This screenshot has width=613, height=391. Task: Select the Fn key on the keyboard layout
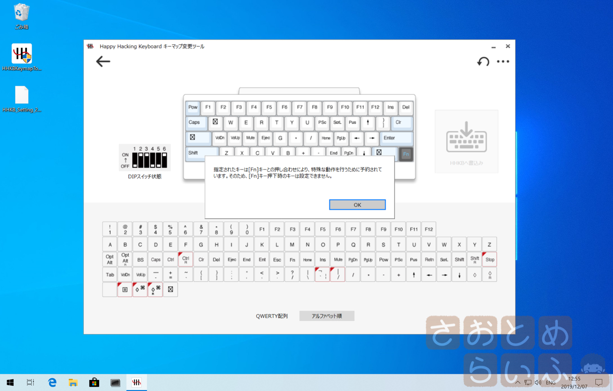(406, 154)
